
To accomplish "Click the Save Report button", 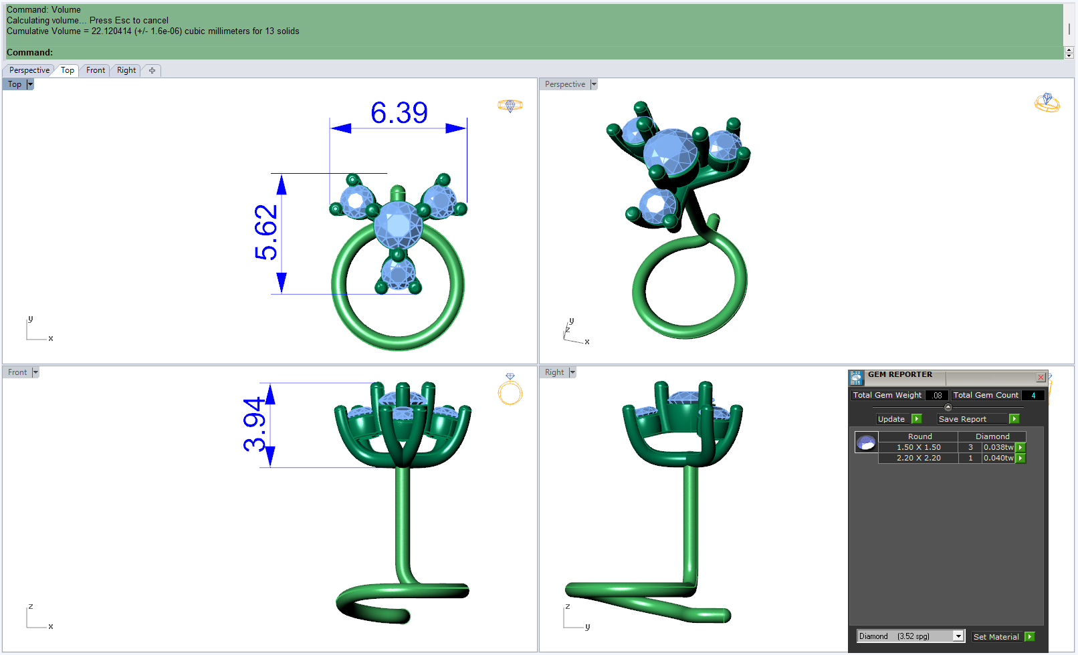I will [962, 419].
